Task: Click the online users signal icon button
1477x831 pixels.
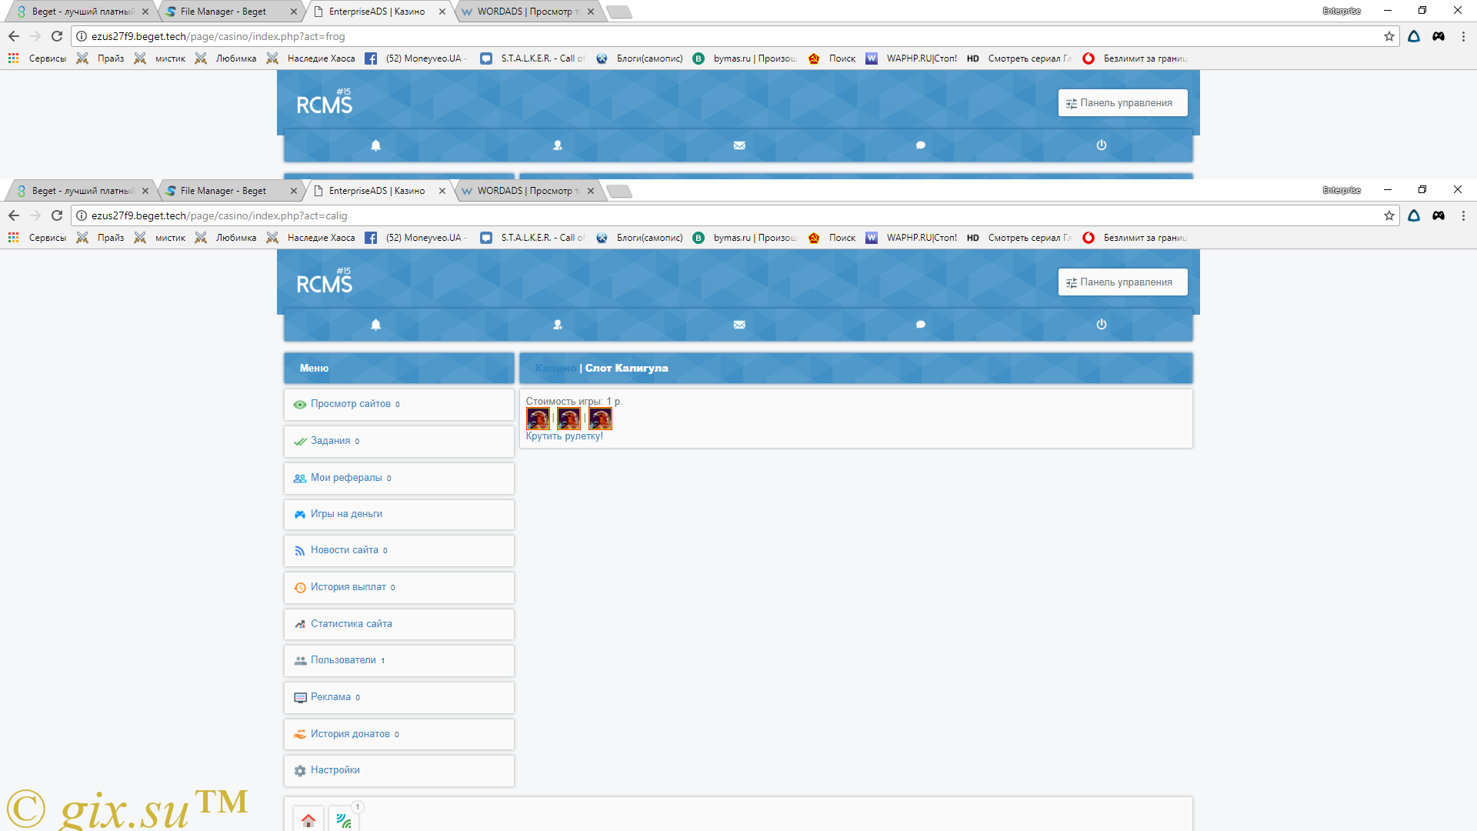Action: (344, 820)
